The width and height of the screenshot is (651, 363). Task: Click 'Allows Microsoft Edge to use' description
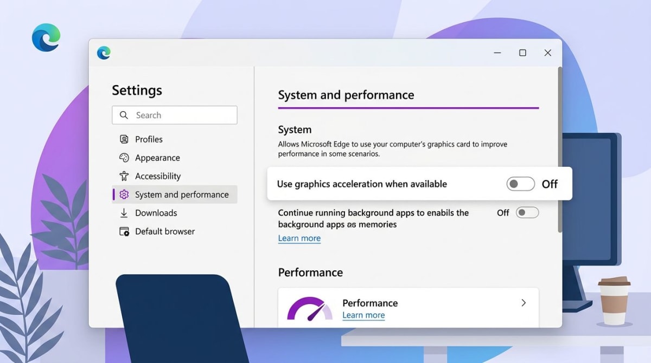[393, 149]
